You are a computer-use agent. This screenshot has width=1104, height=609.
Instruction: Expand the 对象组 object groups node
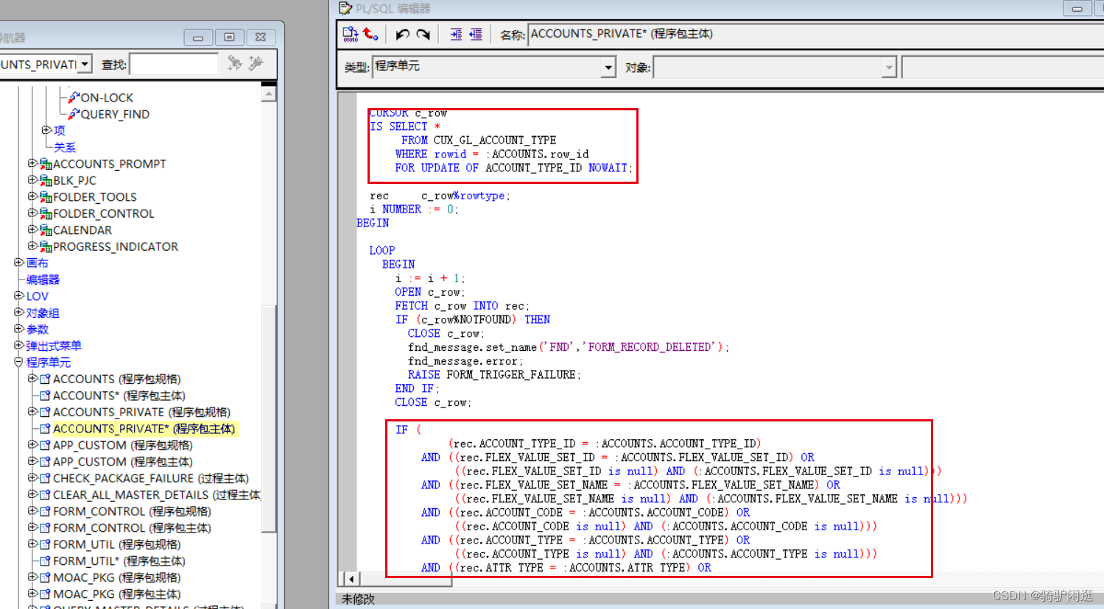pos(18,313)
